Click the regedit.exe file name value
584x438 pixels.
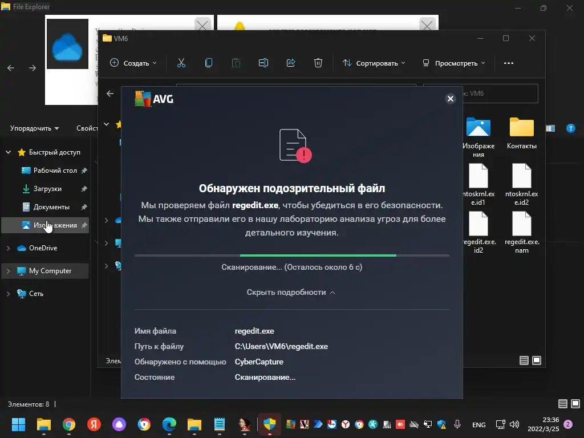tap(254, 331)
